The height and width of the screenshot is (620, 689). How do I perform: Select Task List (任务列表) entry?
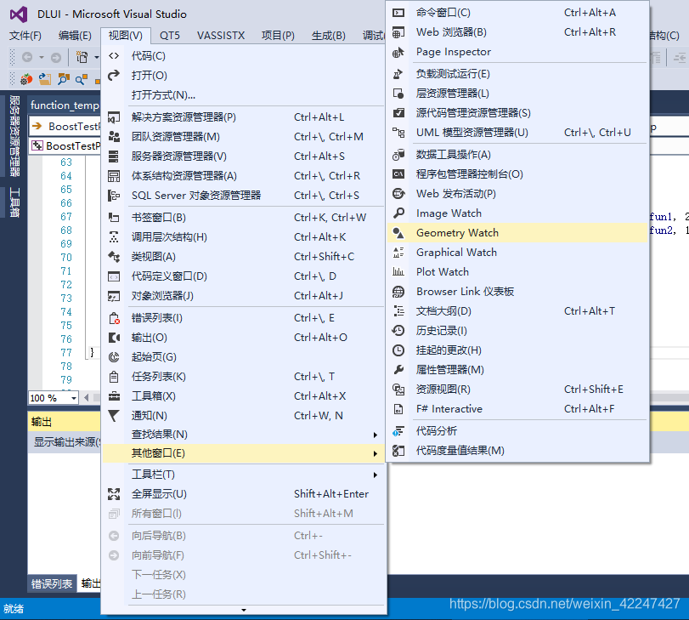(245, 377)
